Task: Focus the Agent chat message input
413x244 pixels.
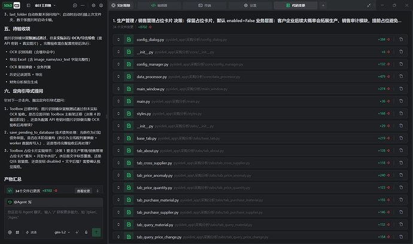Action: click(53, 217)
